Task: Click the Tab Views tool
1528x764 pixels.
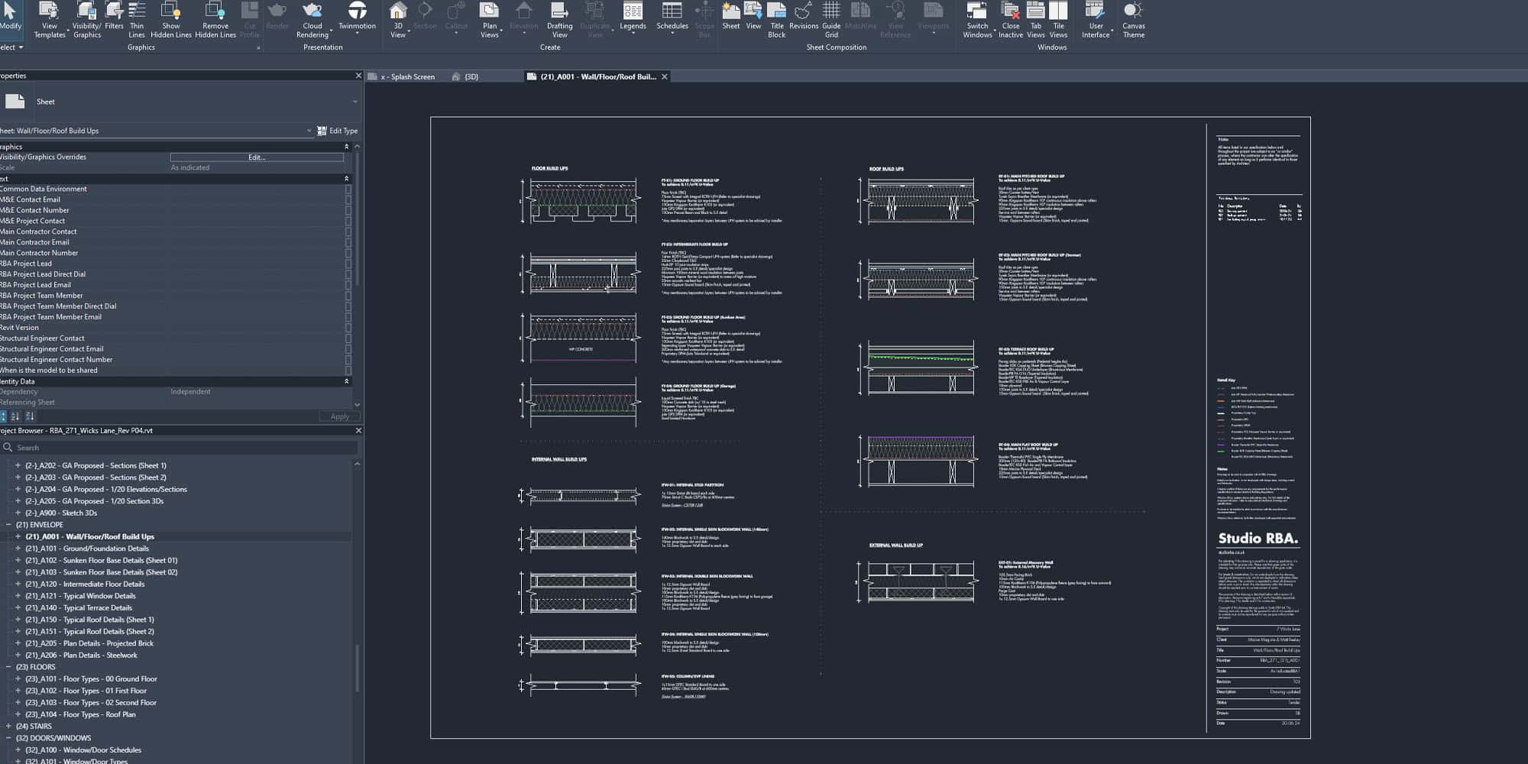Action: click(1036, 21)
